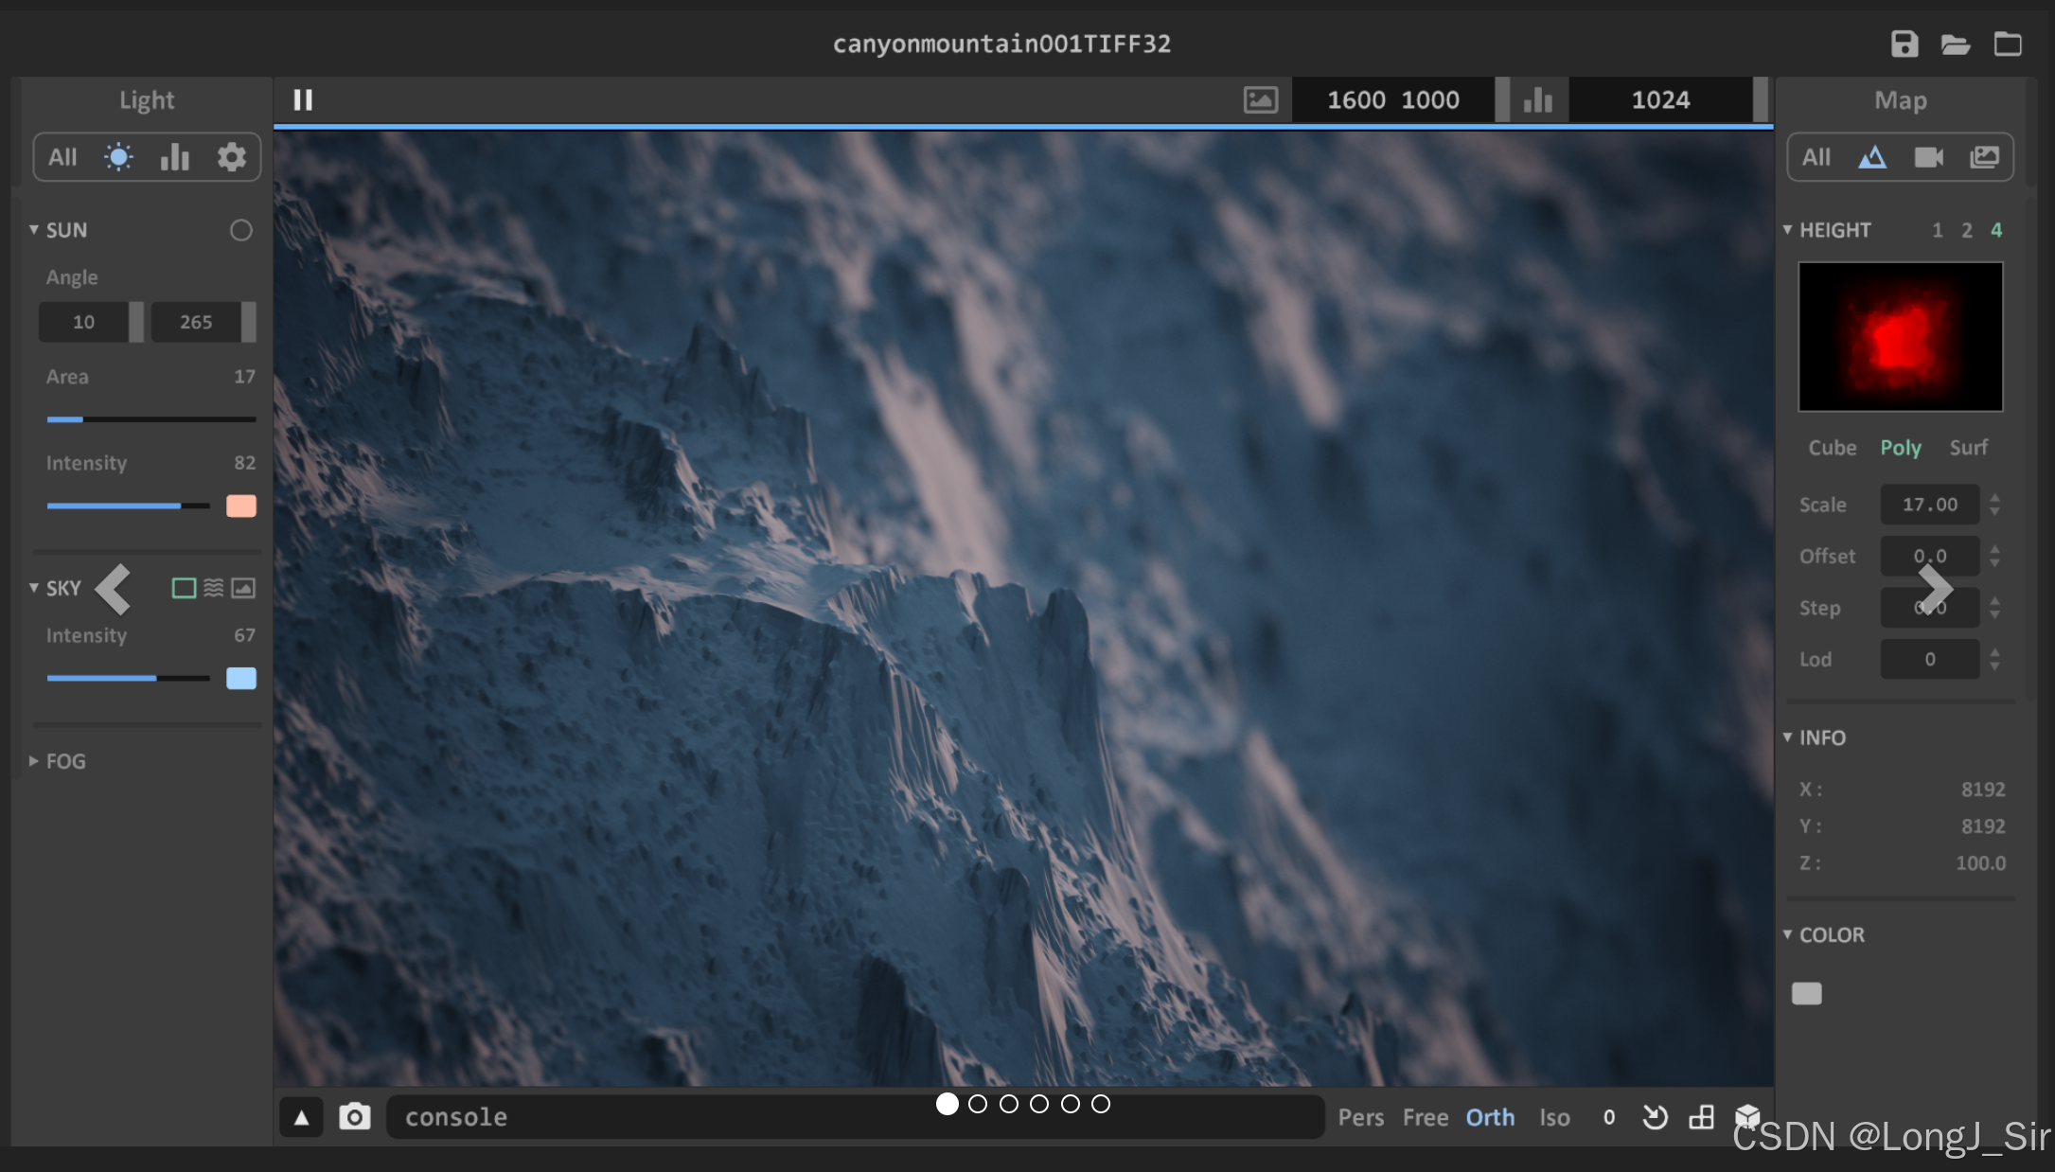Image resolution: width=2055 pixels, height=1172 pixels.
Task: Click the red heightmap thumbnail
Action: pyautogui.click(x=1900, y=337)
